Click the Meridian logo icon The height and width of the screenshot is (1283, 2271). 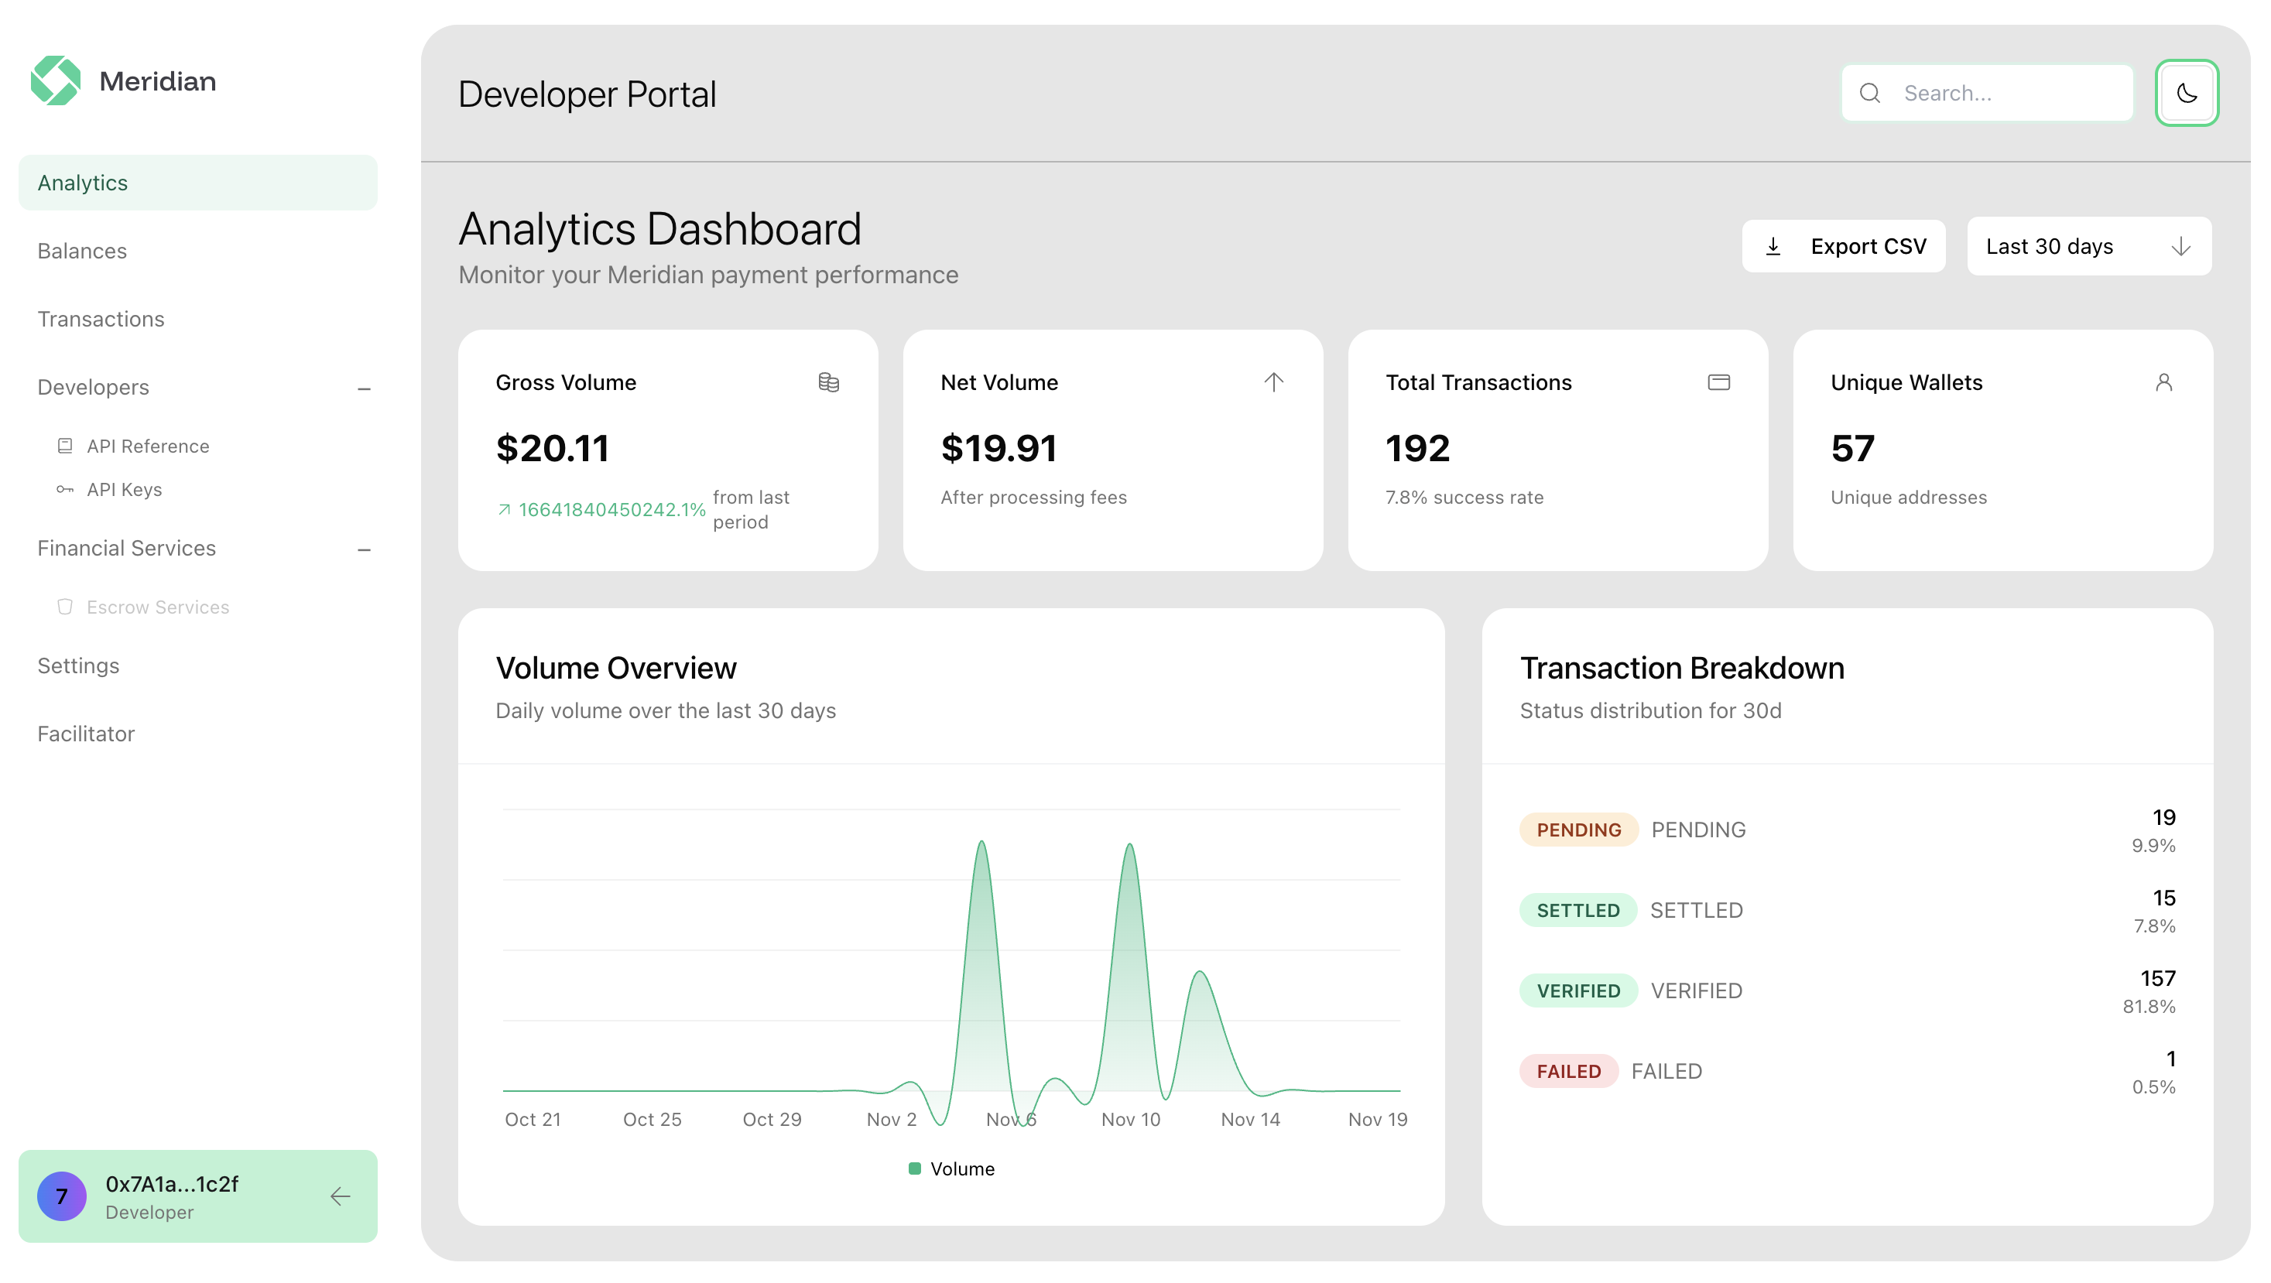click(55, 80)
